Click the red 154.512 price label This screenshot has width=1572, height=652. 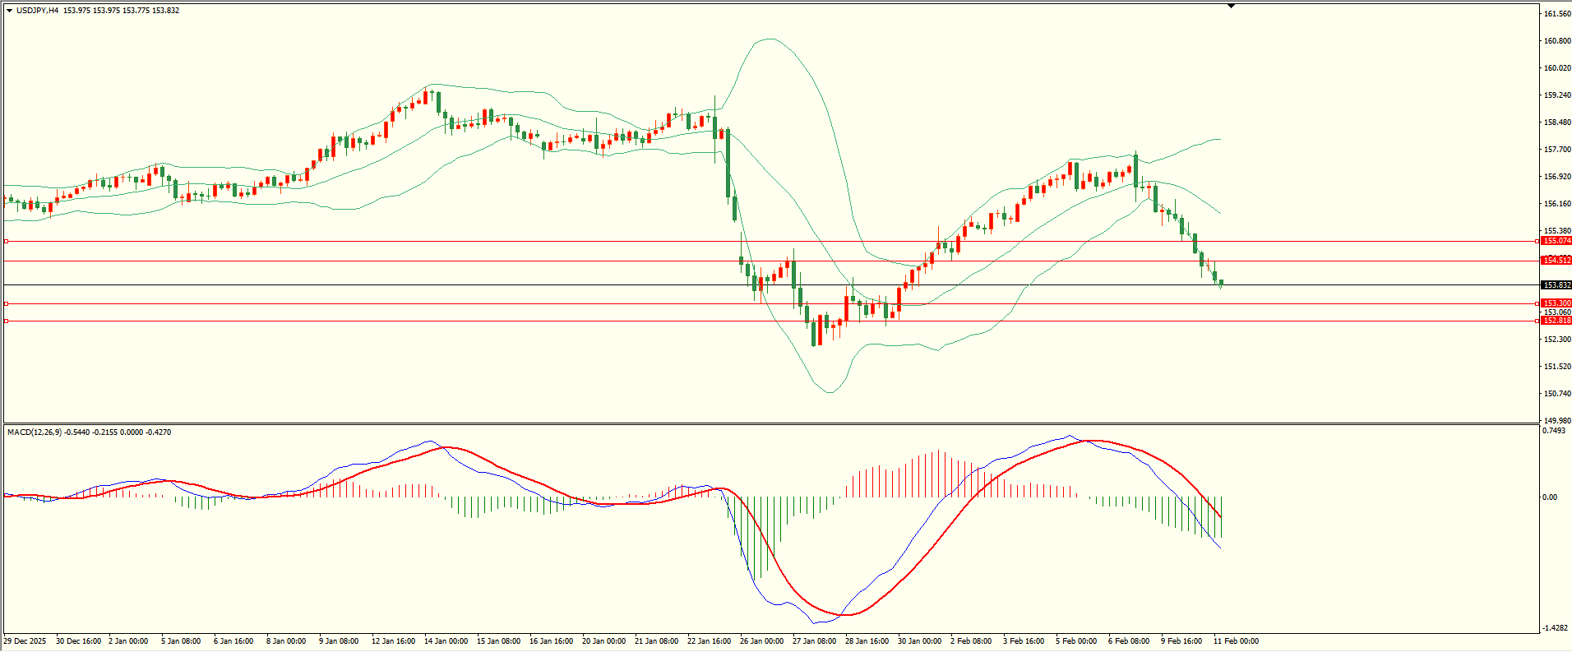[x=1556, y=261]
